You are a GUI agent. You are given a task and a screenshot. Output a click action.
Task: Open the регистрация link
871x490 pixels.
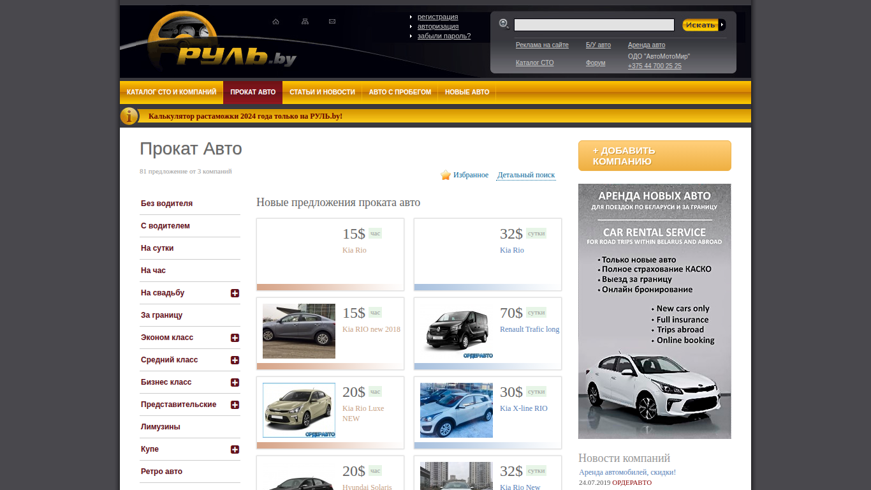point(437,17)
